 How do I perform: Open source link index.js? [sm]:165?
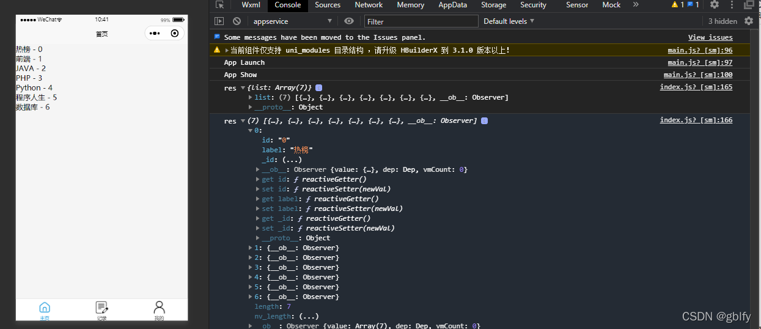696,87
